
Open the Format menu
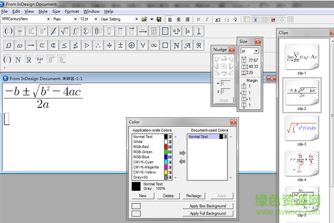pyautogui.click(x=72, y=12)
